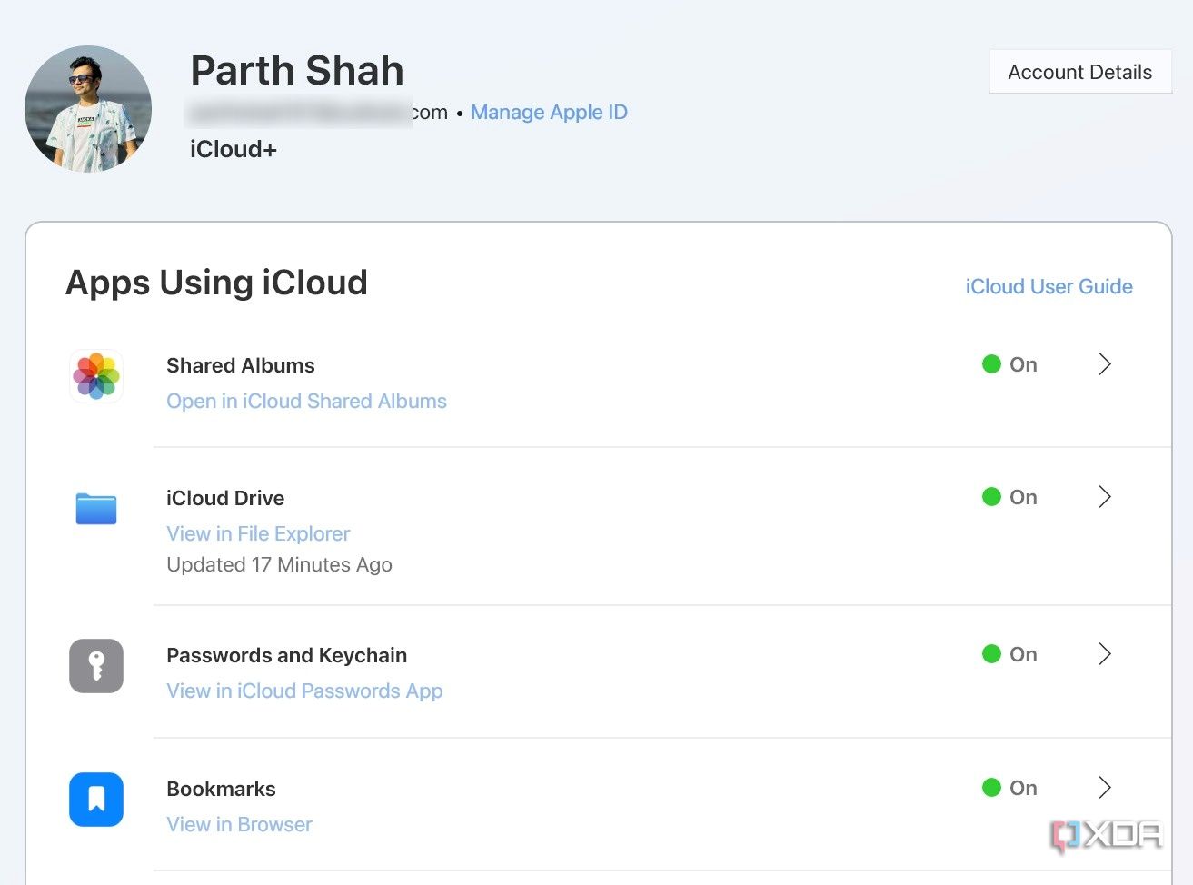Image resolution: width=1193 pixels, height=885 pixels.
Task: Select View in File Explorer link
Action: (x=258, y=533)
